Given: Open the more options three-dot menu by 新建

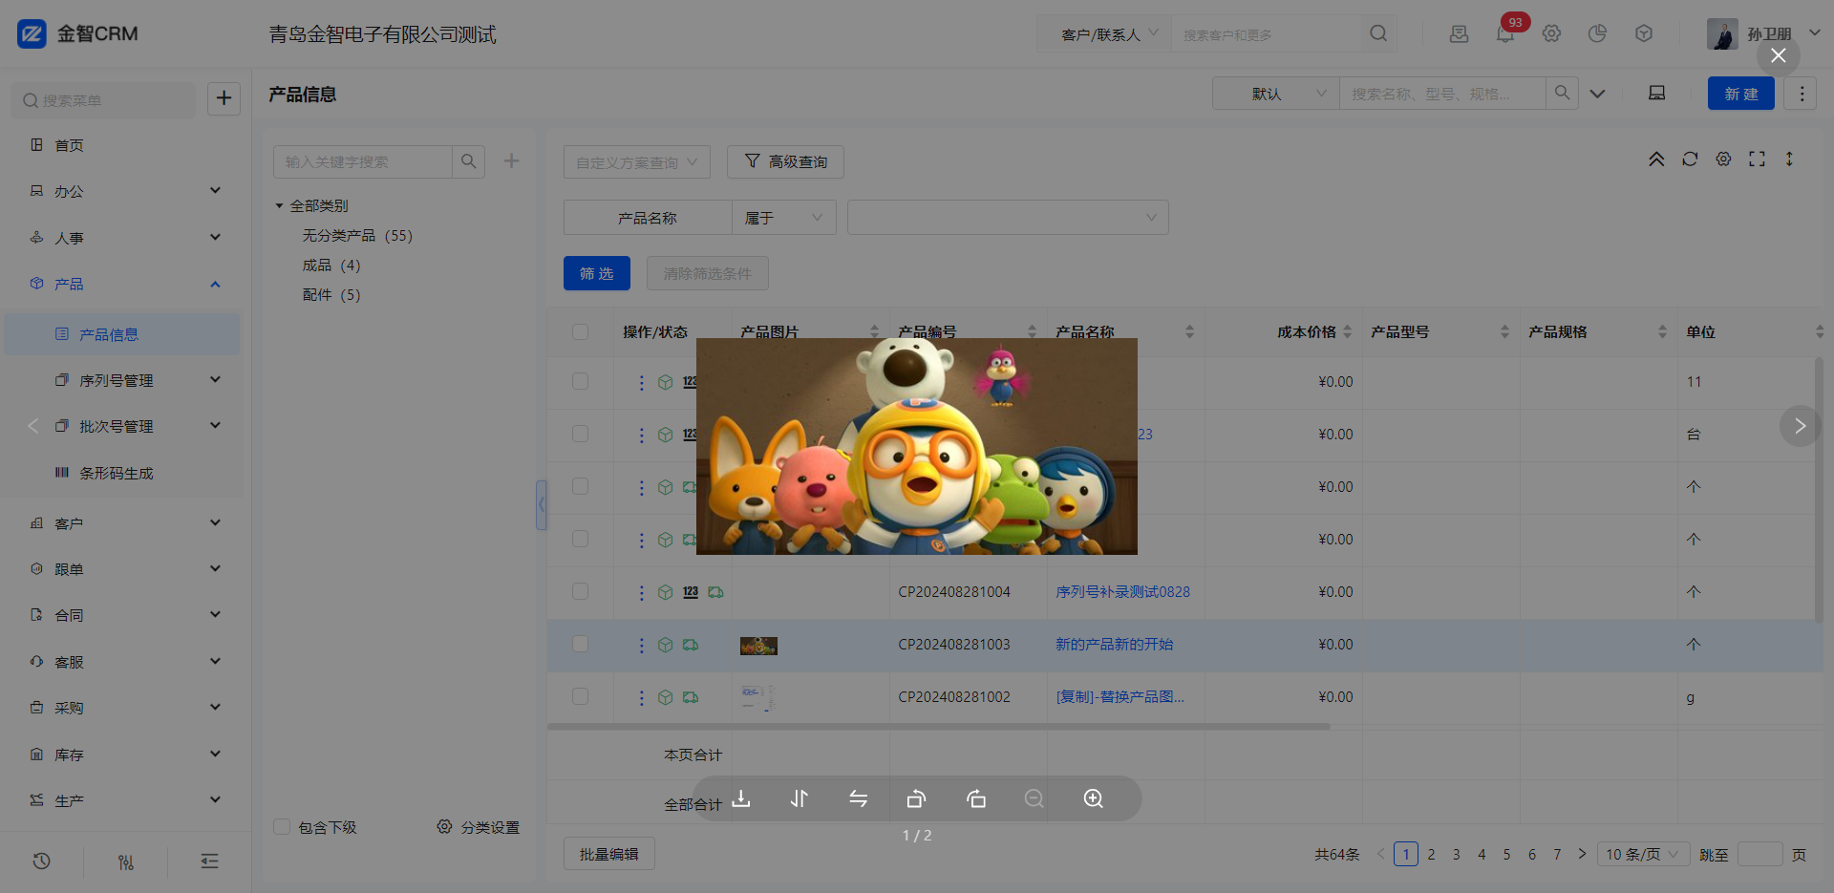Looking at the screenshot, I should coord(1802,94).
